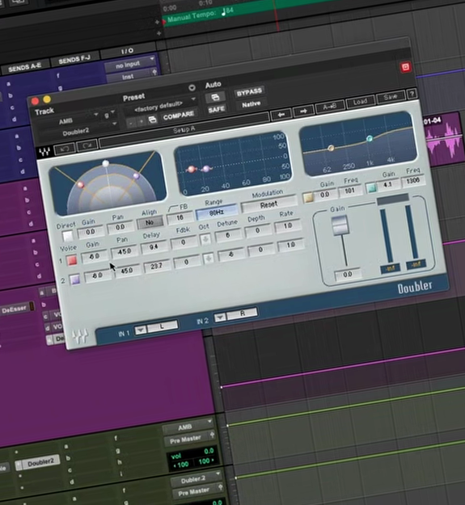Toggle the high-shelf teal EQ band button
465x505 pixels.
click(x=371, y=188)
